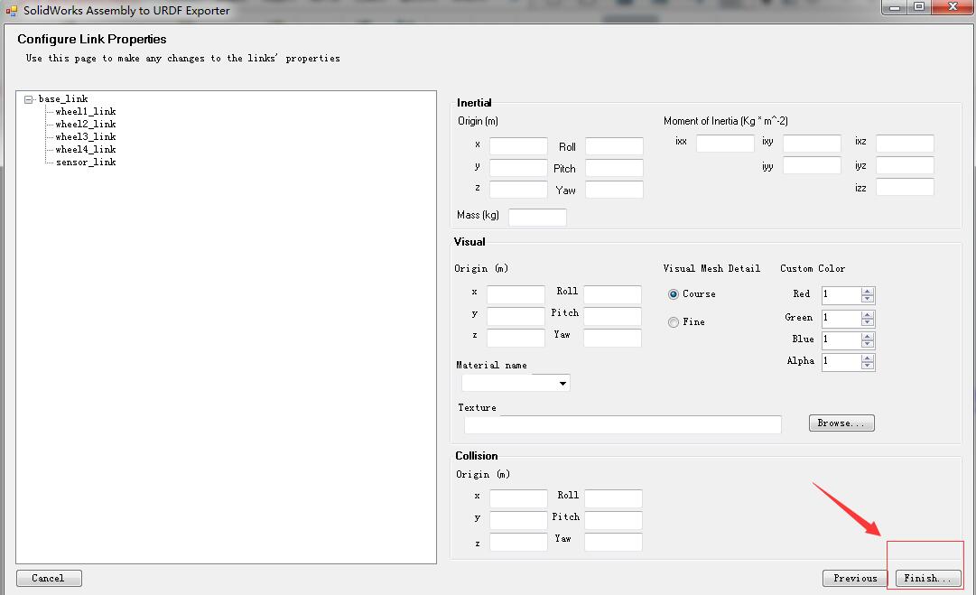Click the Collision origin x field
Image resolution: width=976 pixels, height=595 pixels.
click(518, 498)
